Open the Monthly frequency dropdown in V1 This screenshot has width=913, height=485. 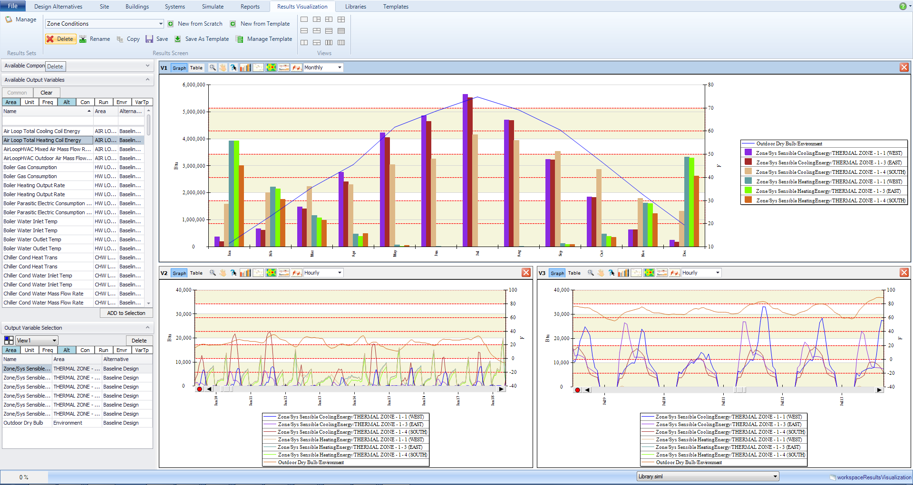coord(340,67)
